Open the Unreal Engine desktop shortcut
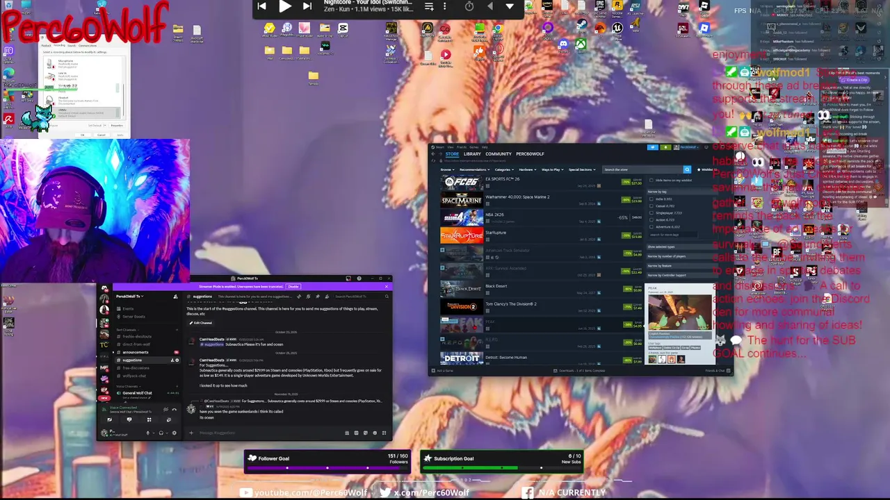 617,28
